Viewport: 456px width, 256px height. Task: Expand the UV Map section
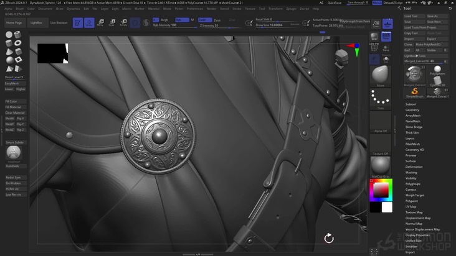point(411,207)
